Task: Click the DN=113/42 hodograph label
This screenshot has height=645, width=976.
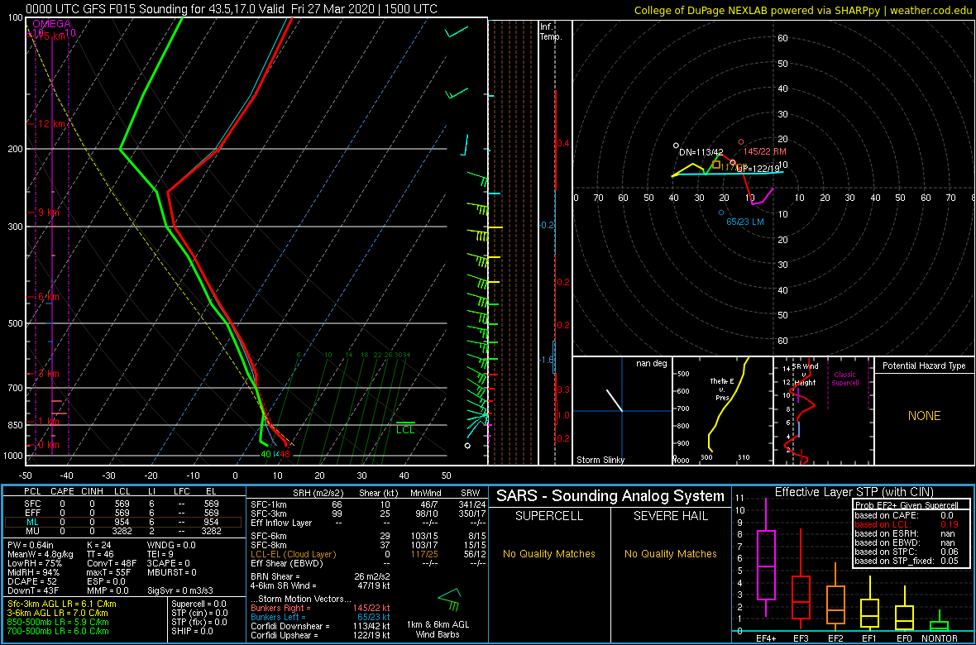Action: (x=701, y=152)
